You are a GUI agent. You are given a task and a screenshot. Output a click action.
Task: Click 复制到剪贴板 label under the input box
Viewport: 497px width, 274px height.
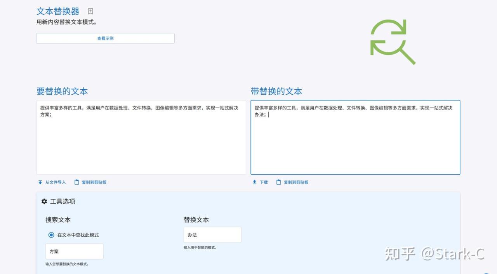[x=94, y=182]
